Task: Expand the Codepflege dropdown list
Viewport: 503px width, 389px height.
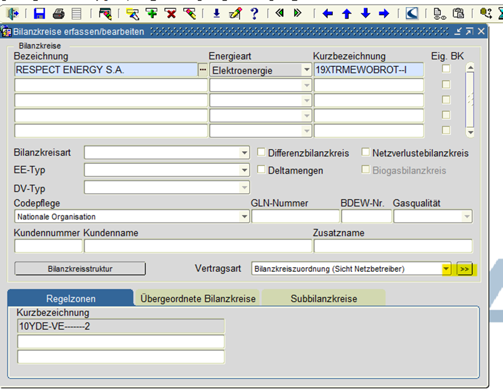Action: [x=244, y=217]
